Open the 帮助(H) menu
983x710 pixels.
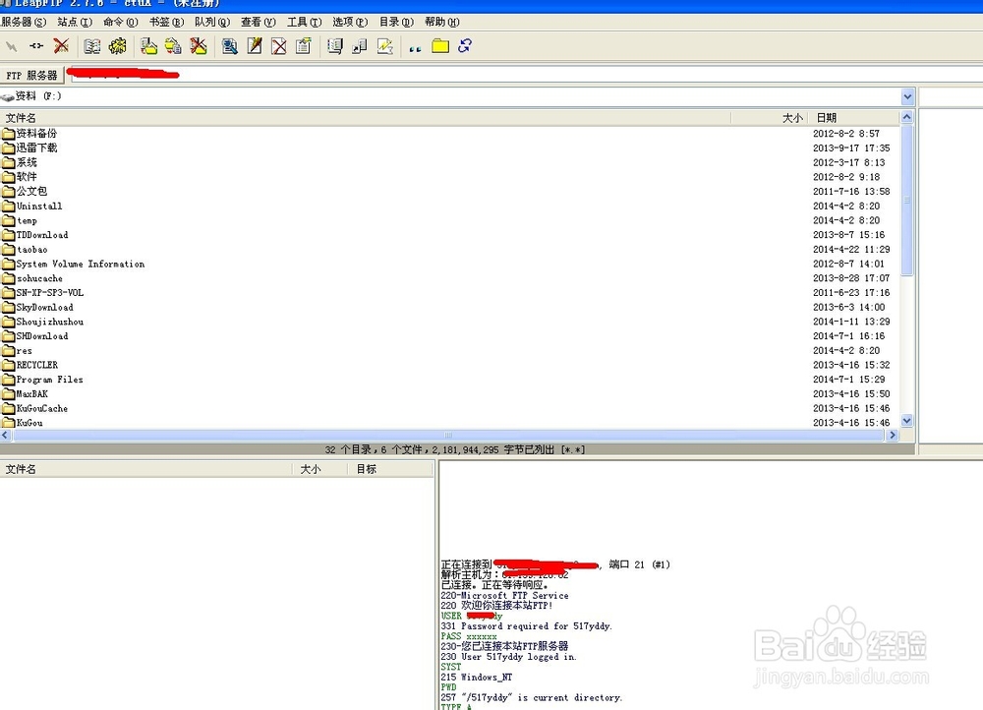pyautogui.click(x=442, y=22)
